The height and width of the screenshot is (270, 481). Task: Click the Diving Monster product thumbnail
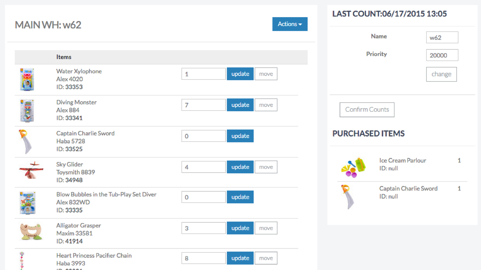[27, 110]
